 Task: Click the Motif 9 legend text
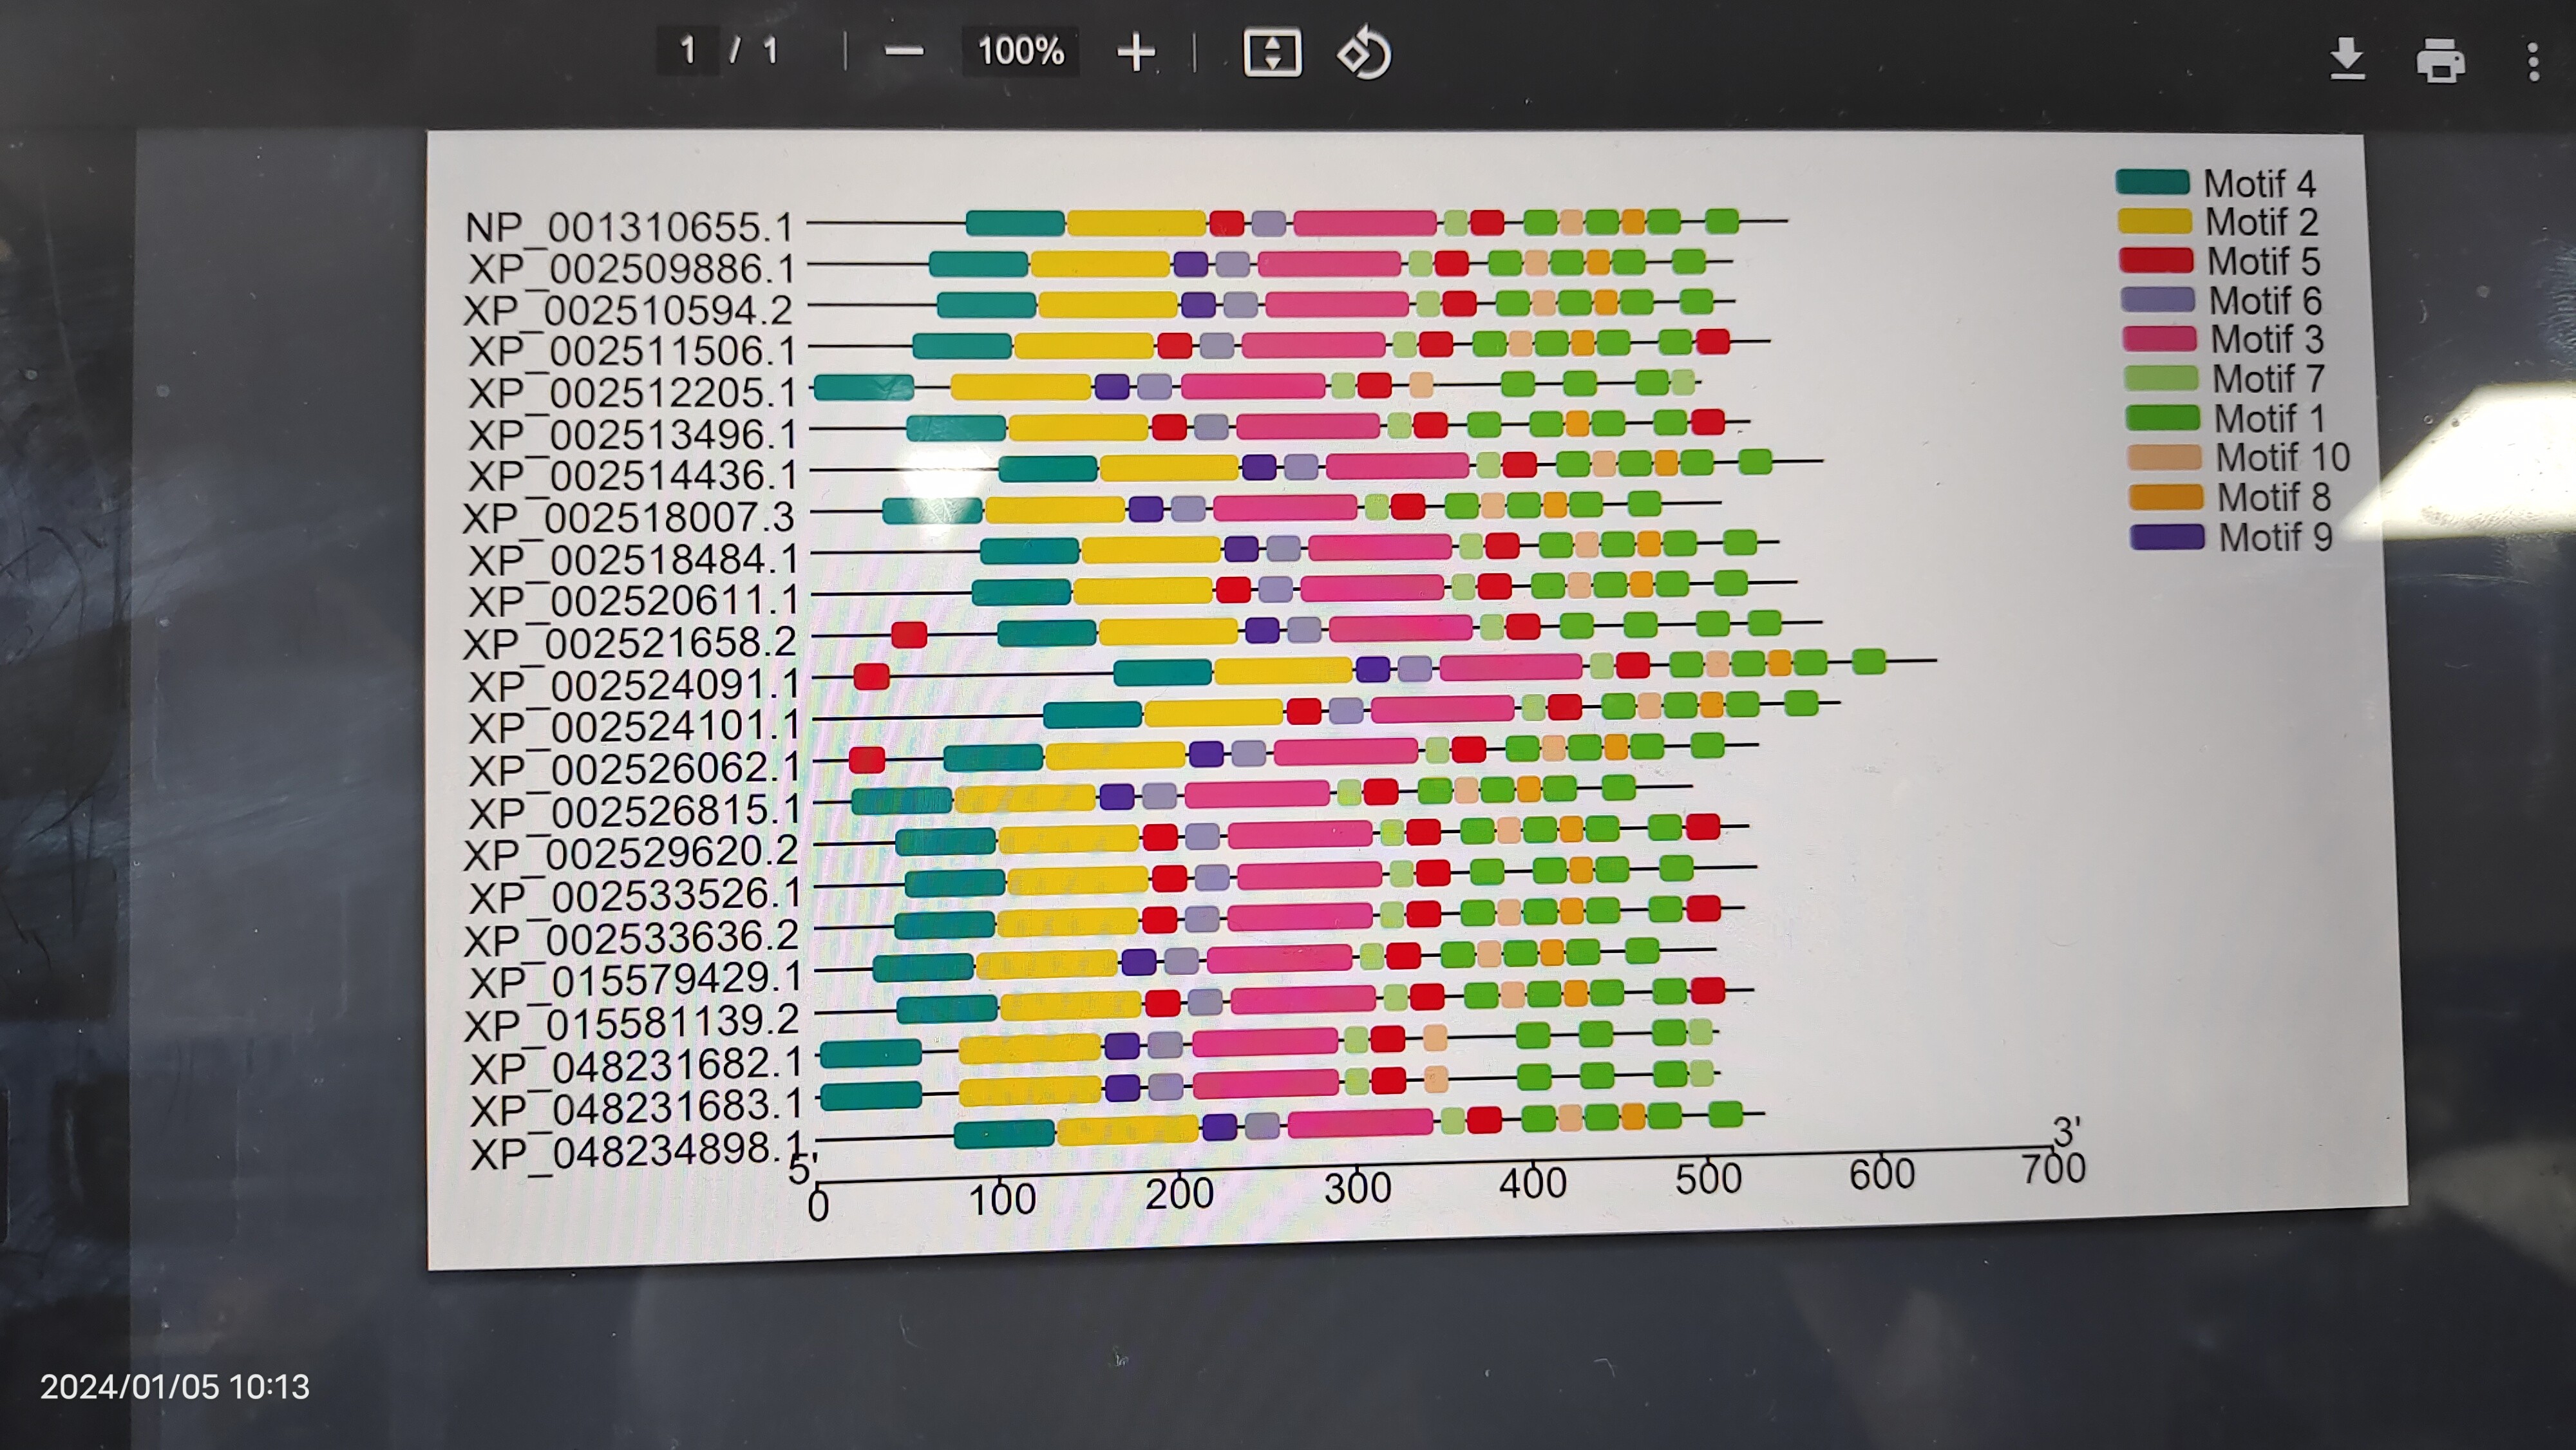tap(2275, 537)
